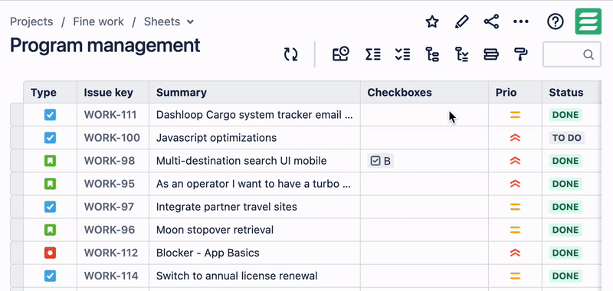The height and width of the screenshot is (291, 613).
Task: Click the pencil edit icon
Action: pos(462,21)
